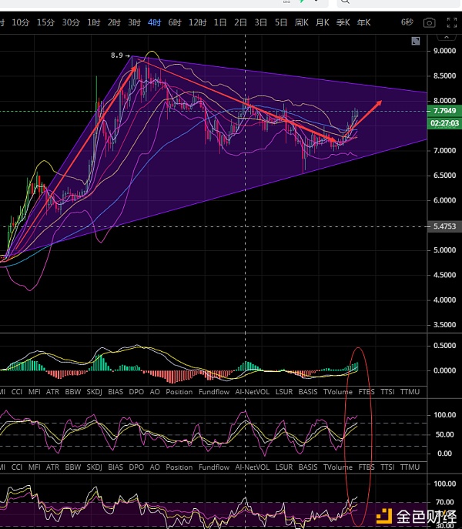
Task: Switch to the 12时 timeframe
Action: [x=197, y=22]
